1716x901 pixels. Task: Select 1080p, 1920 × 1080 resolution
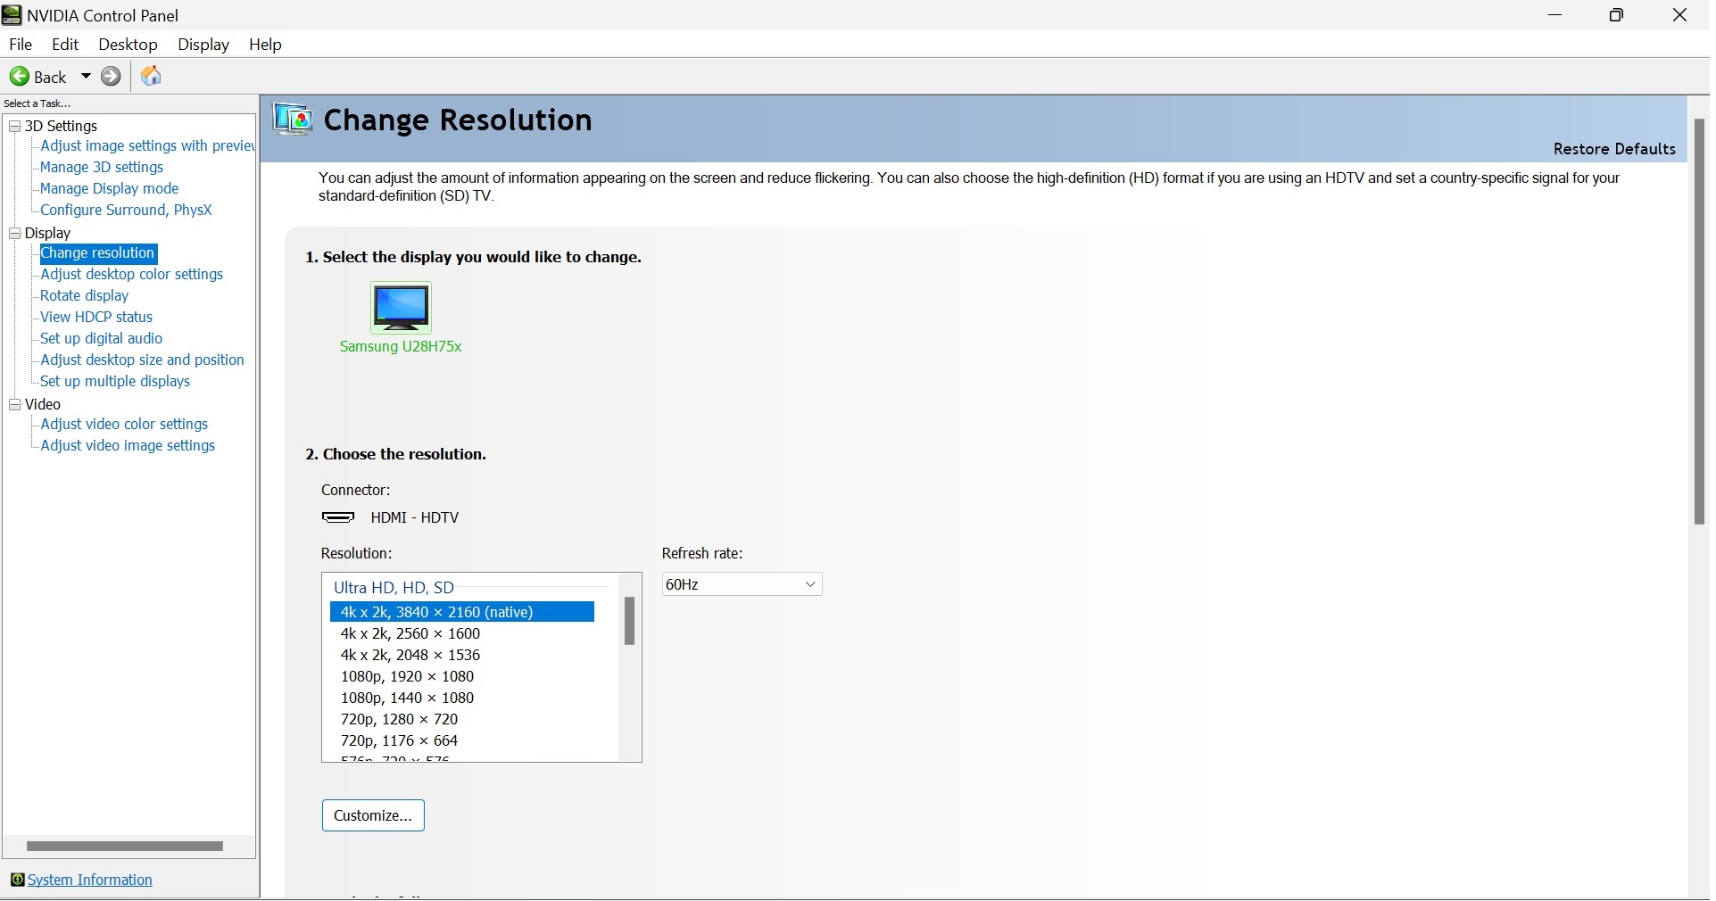(408, 677)
